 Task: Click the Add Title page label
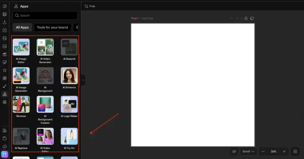[x=147, y=19]
